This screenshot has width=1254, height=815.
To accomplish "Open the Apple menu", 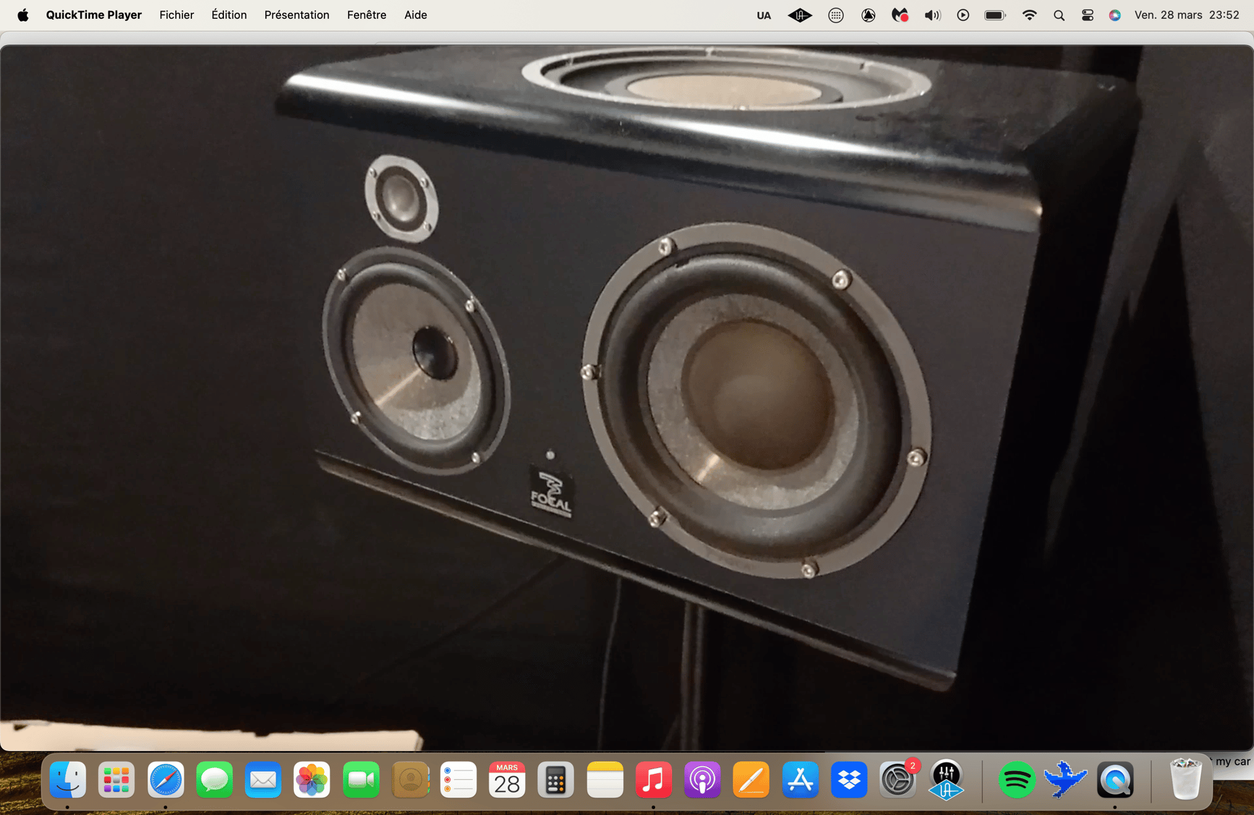I will point(23,15).
